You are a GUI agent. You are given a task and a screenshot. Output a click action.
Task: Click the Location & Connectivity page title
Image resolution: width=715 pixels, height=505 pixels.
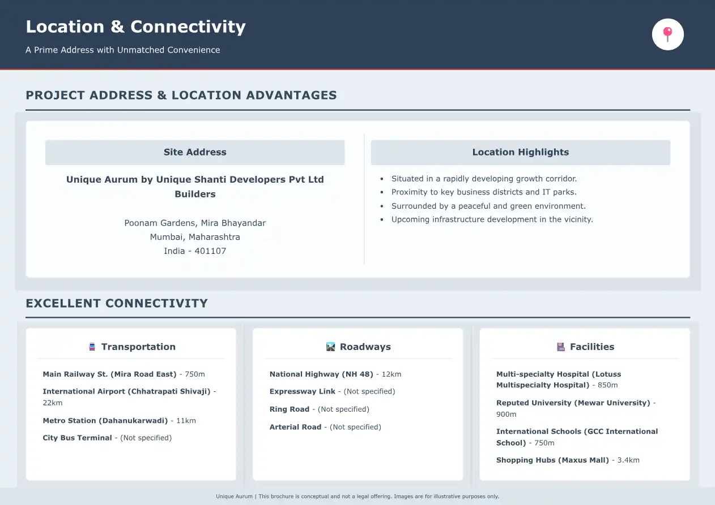point(136,27)
